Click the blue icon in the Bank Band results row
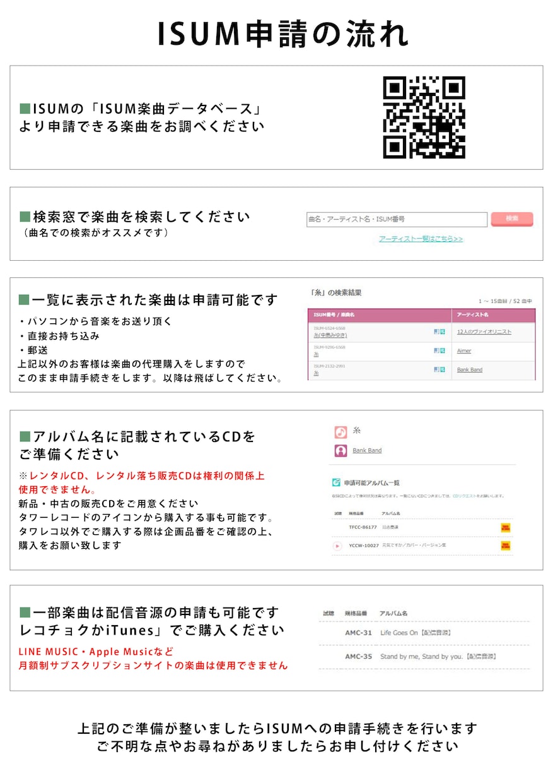 pyautogui.click(x=436, y=369)
